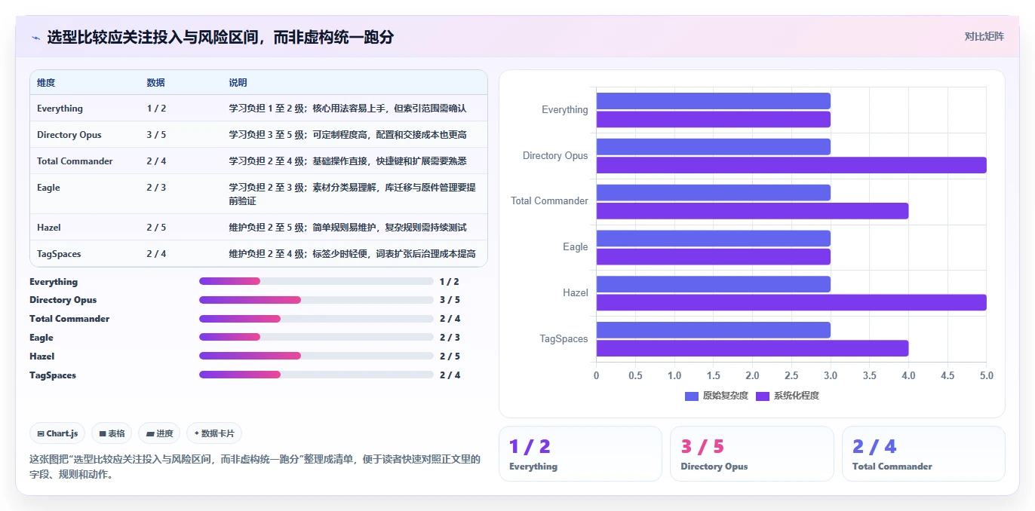Click Directory Opus purple 系统化程度 chart bar
The width and height of the screenshot is (1035, 511).
pyautogui.click(x=791, y=165)
